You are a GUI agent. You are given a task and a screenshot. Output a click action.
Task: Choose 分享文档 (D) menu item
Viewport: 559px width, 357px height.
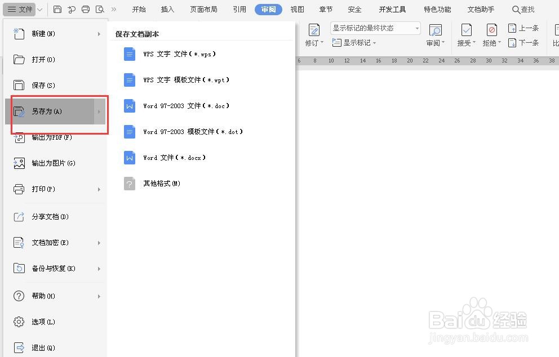(x=55, y=217)
